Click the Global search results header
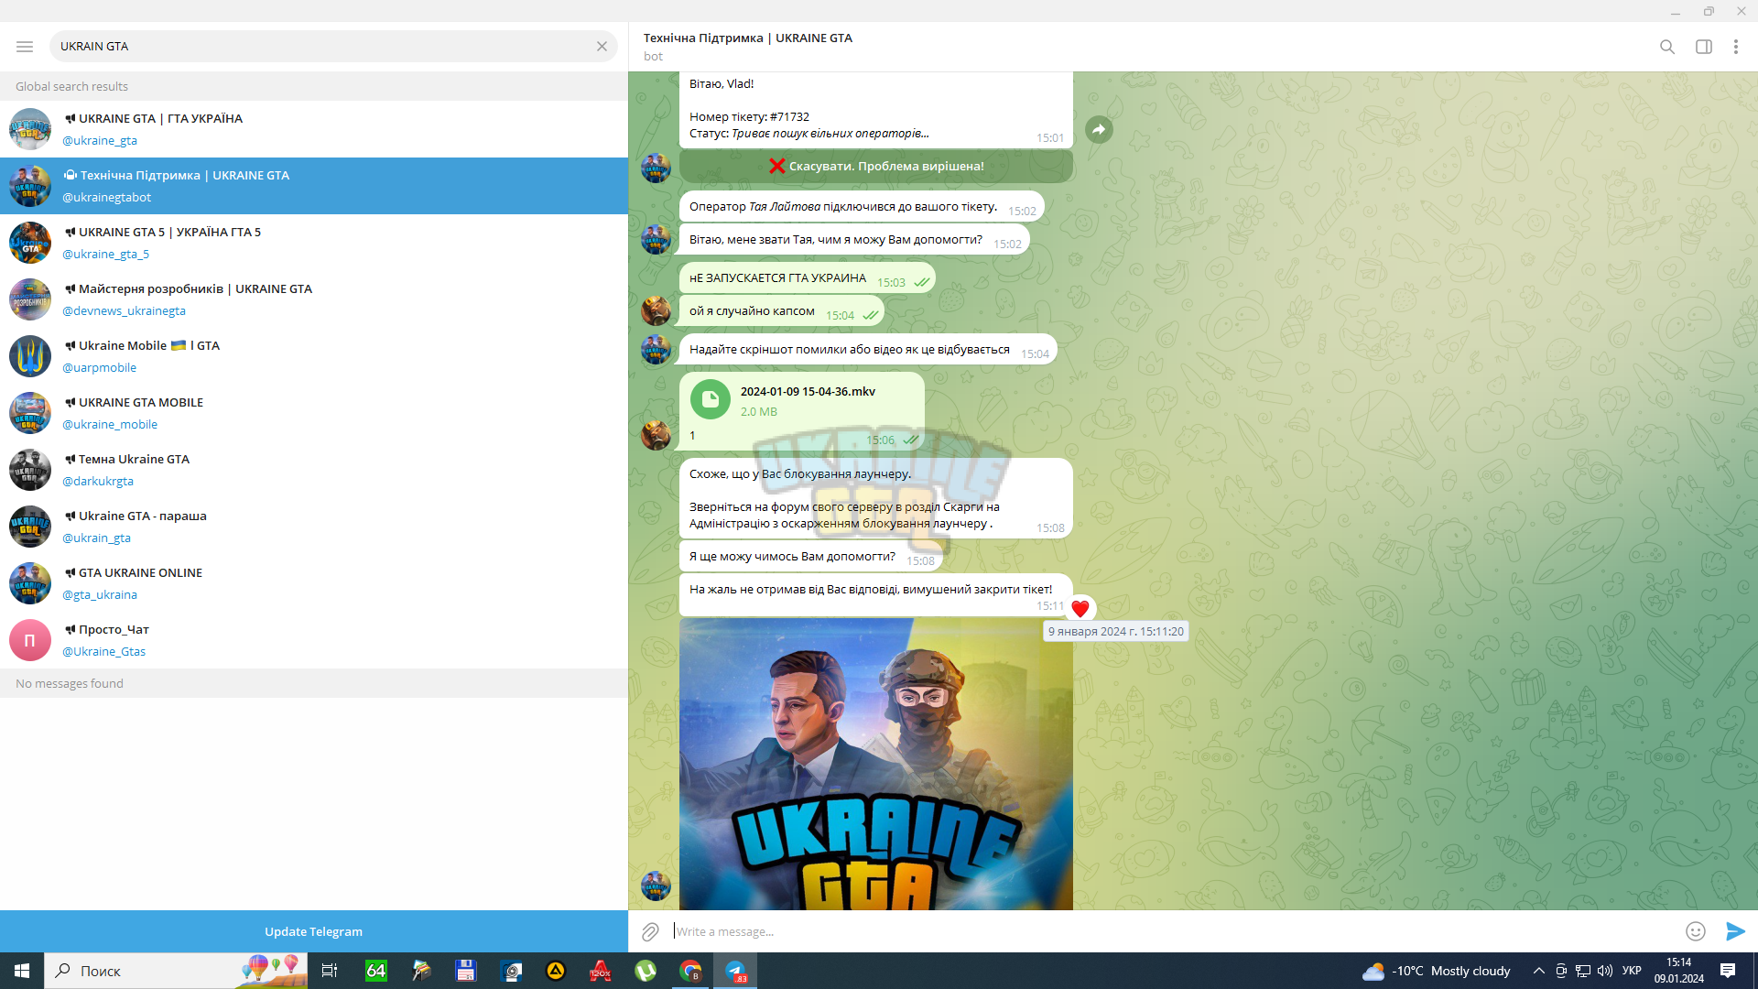 pos(314,86)
